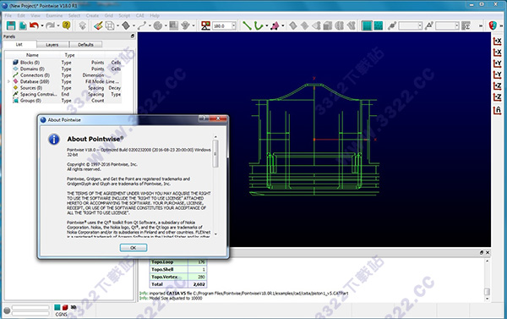Click the grey Redo arrow

click(x=50, y=25)
